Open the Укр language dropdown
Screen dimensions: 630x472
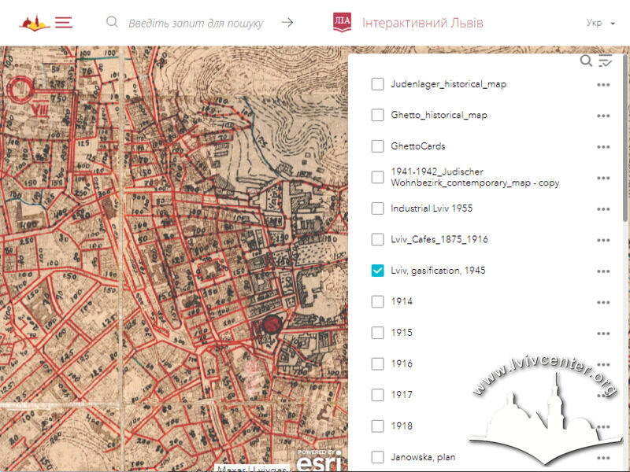[600, 23]
